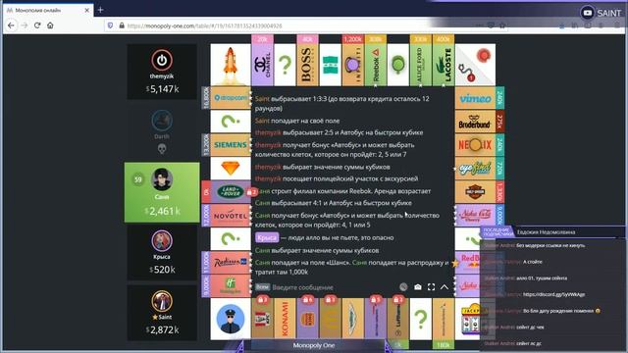Select the Konami property cell
Screen dimensions: 628x353
coord(285,319)
